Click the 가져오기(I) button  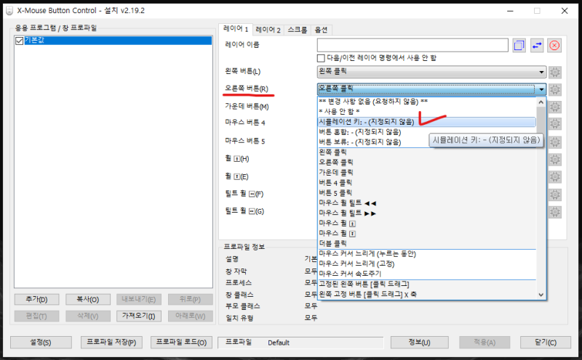point(138,316)
